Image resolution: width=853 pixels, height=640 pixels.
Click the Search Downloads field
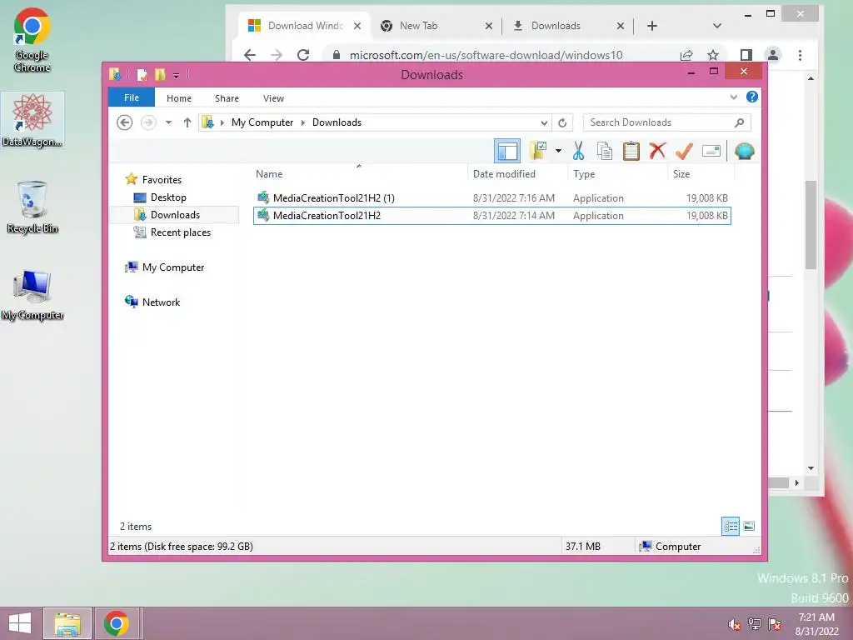click(666, 122)
